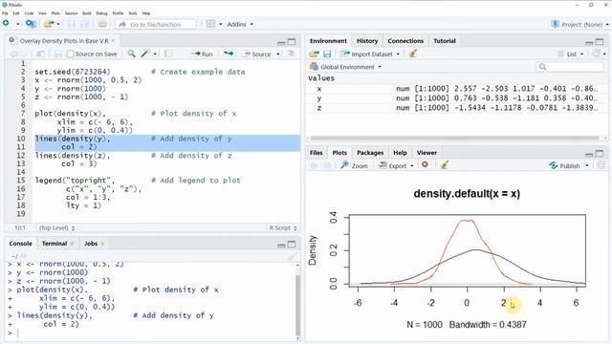This screenshot has width=612, height=344.
Task: Click the plot Zoom button
Action: point(354,165)
